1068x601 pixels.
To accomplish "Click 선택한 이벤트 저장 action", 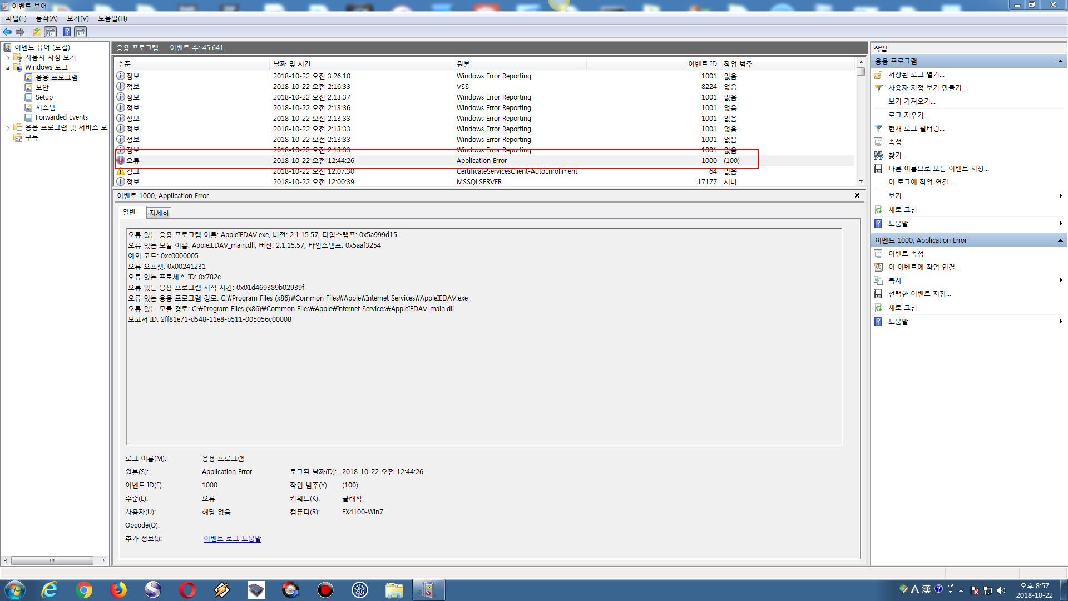I will pyautogui.click(x=919, y=294).
